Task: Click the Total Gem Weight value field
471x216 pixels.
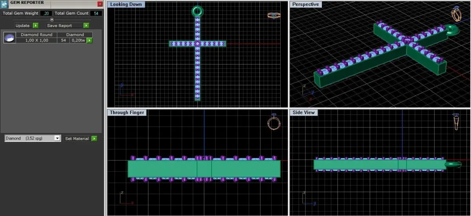Action: pos(46,13)
